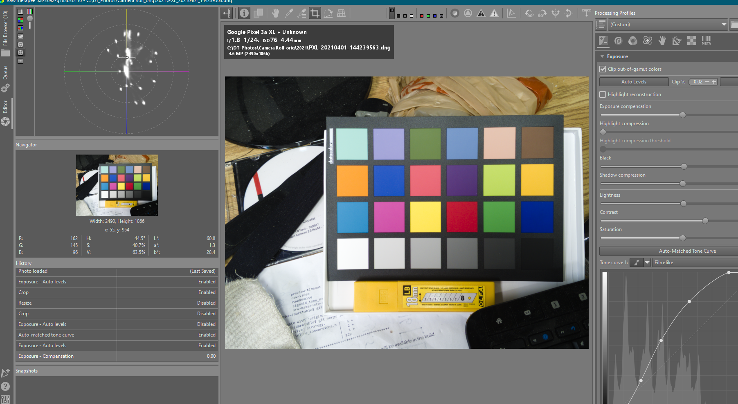This screenshot has width=738, height=404.
Task: Show the histogram scope type
Action: click(x=20, y=12)
